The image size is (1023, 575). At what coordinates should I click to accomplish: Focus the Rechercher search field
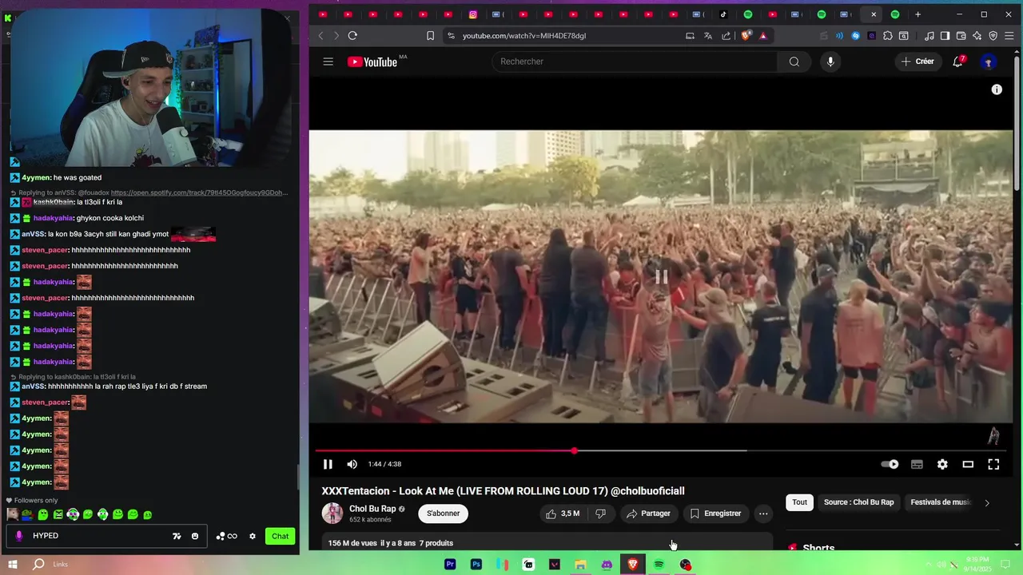point(635,61)
